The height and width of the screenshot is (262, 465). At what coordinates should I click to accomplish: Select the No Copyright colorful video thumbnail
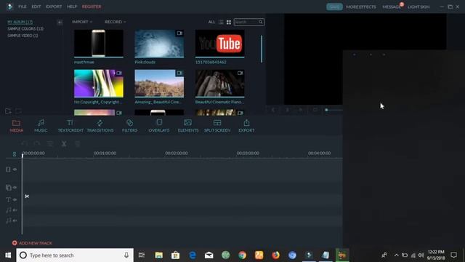[x=99, y=84]
